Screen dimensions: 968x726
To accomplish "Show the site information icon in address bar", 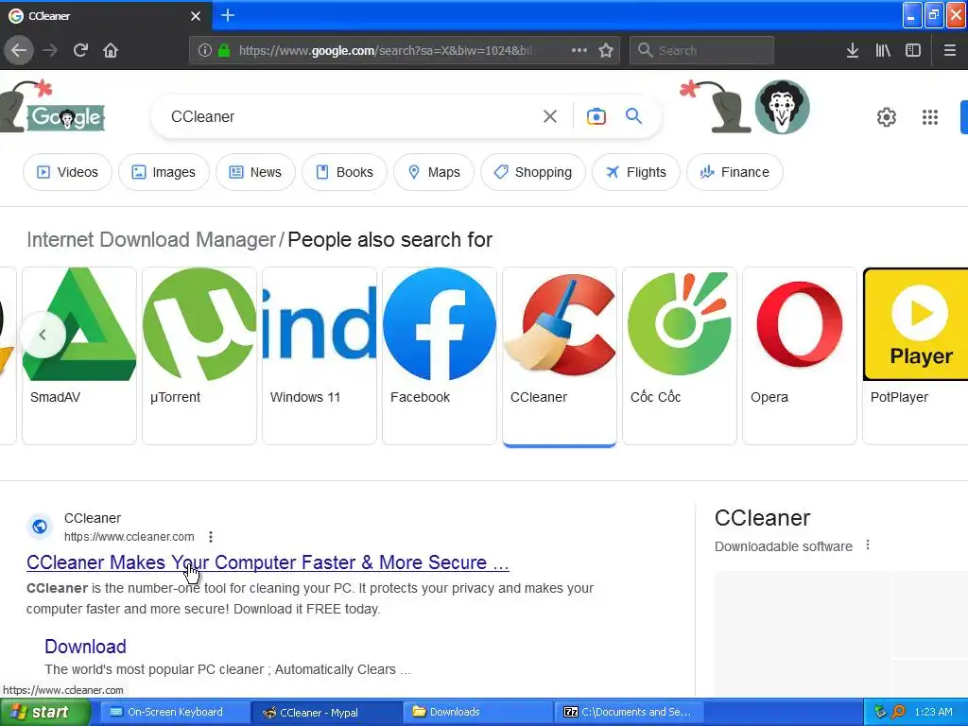I will click(x=205, y=50).
